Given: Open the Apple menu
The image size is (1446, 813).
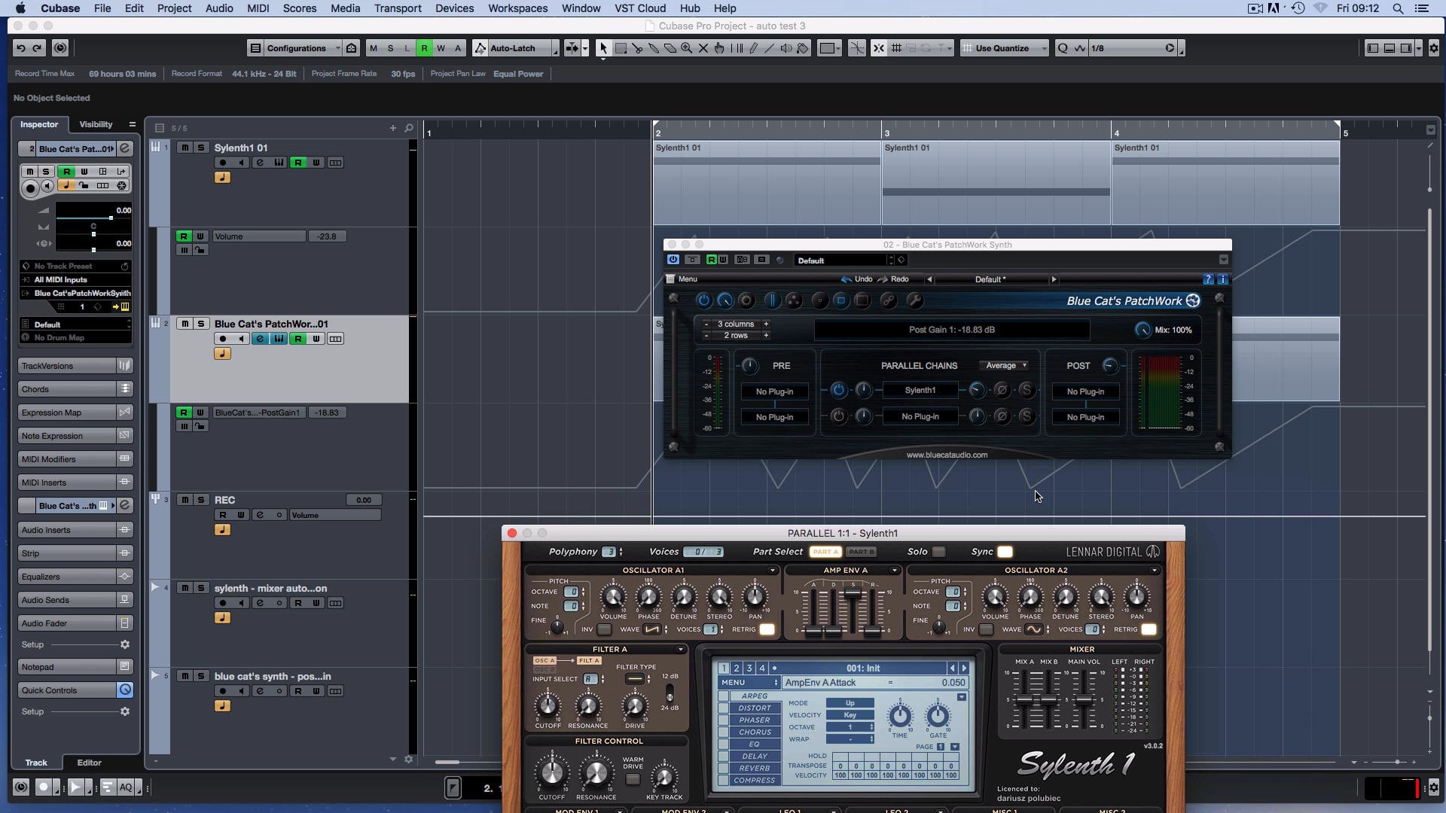Looking at the screenshot, I should pyautogui.click(x=20, y=8).
